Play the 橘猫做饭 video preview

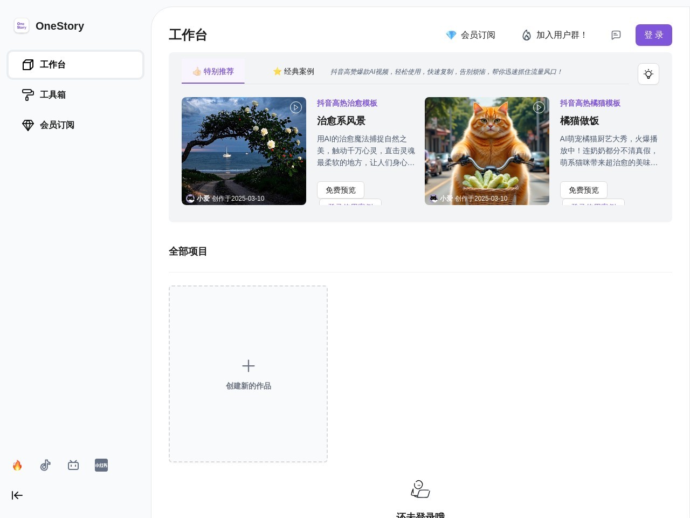539,107
